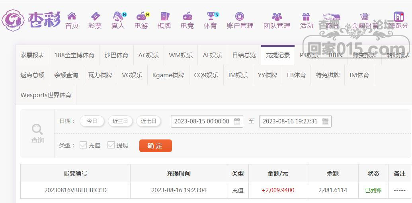Select the 棋牌 card games icon
412x203 pixels.
click(164, 16)
